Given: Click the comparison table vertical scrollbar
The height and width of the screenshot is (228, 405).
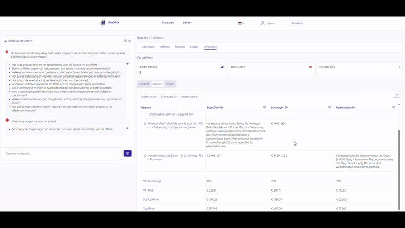Looking at the screenshot, I should (x=399, y=170).
